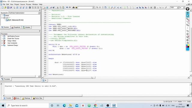Click the Find binoculars icon
Viewport: 192px width, 108px height.
[73, 7]
